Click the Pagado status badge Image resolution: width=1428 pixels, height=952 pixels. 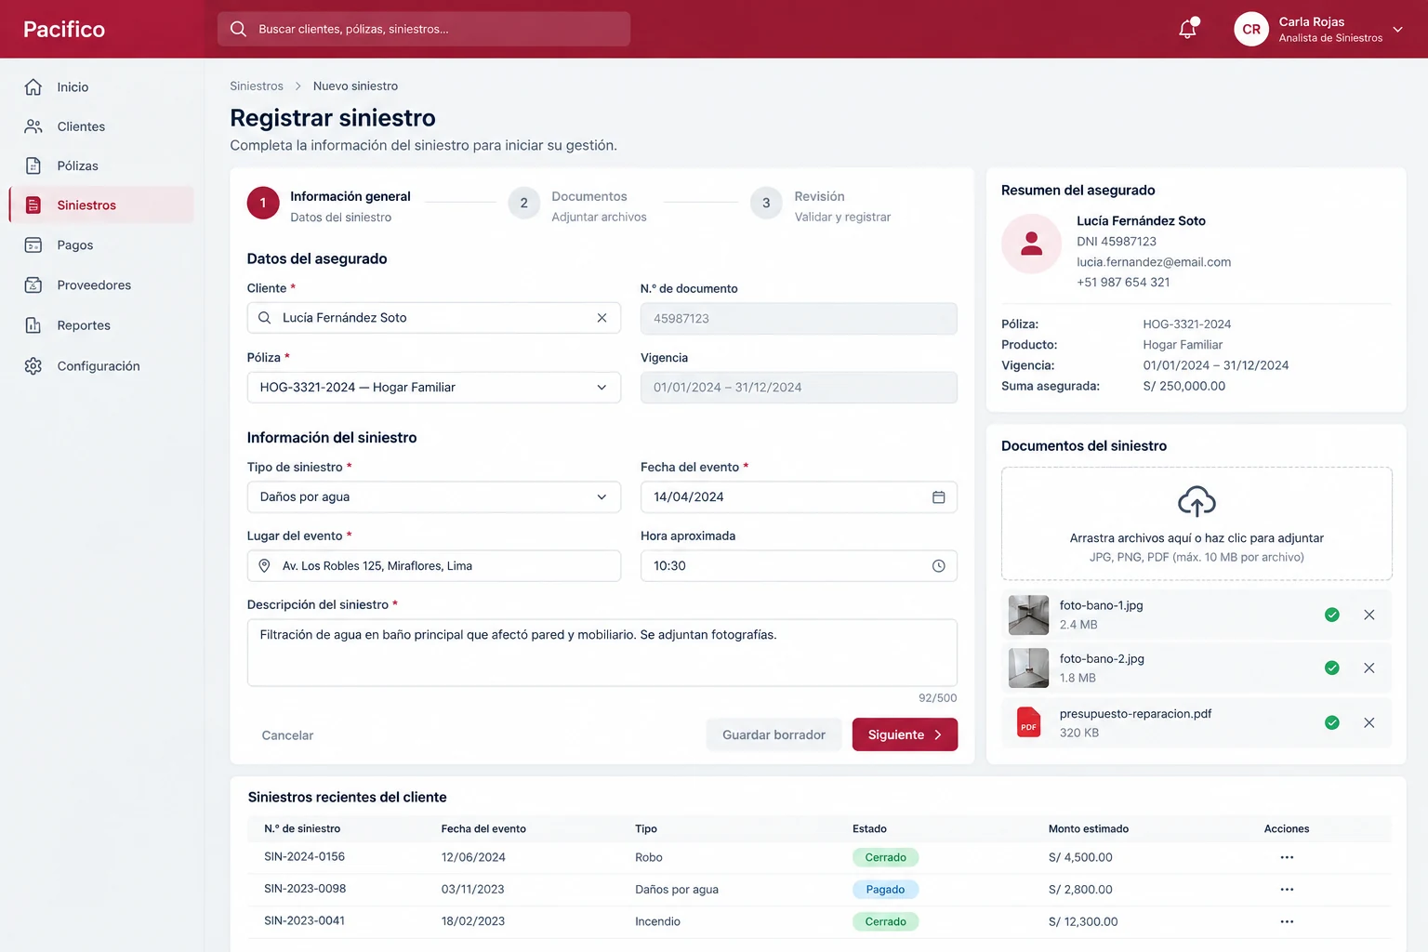(885, 890)
